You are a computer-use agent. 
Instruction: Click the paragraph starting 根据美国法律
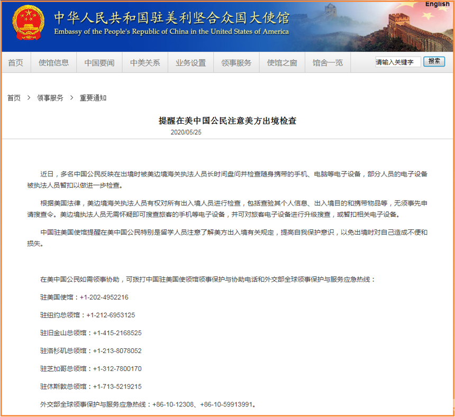(x=227, y=209)
